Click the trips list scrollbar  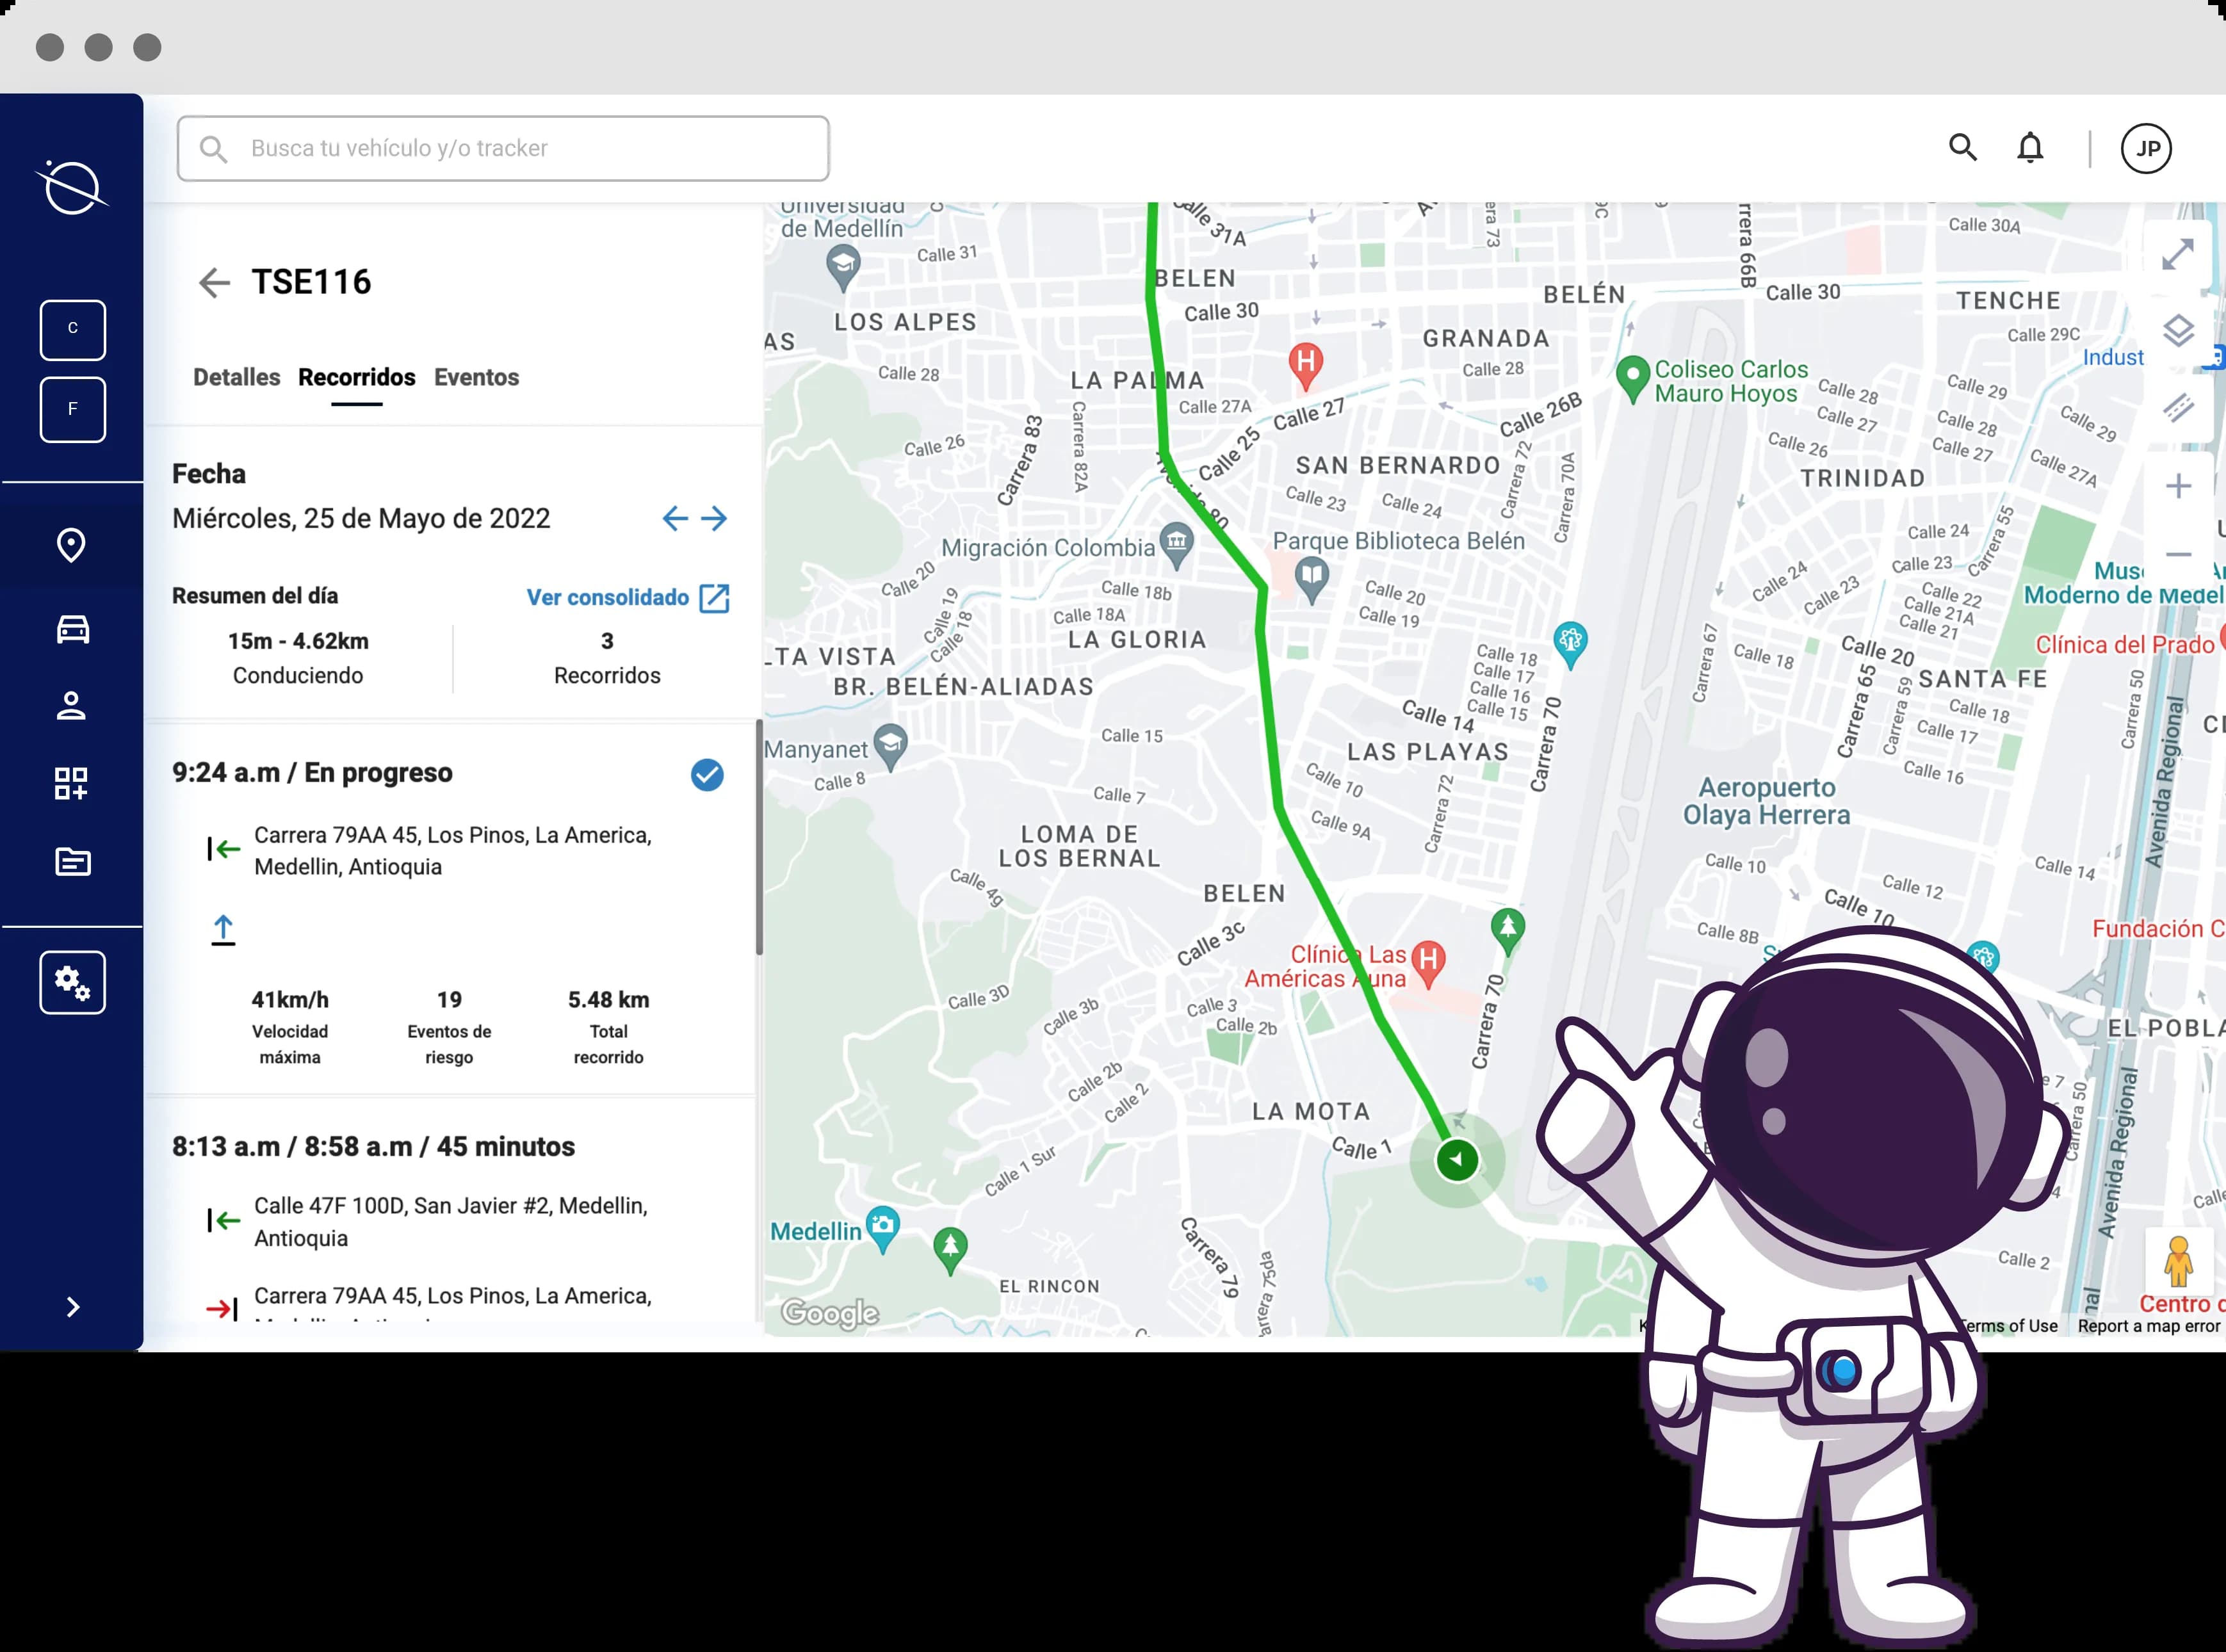click(759, 836)
